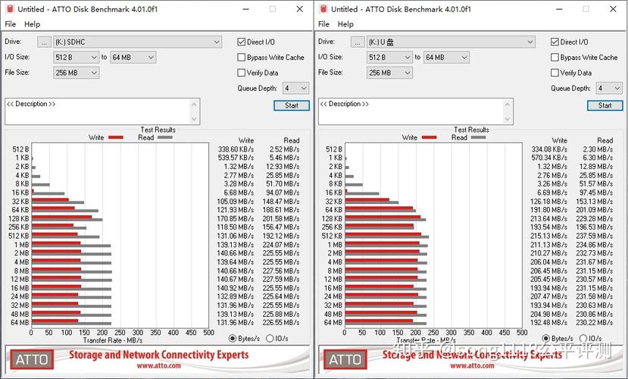
Task: Click description scrollbar up arrow in SDHC window
Action: click(x=194, y=104)
